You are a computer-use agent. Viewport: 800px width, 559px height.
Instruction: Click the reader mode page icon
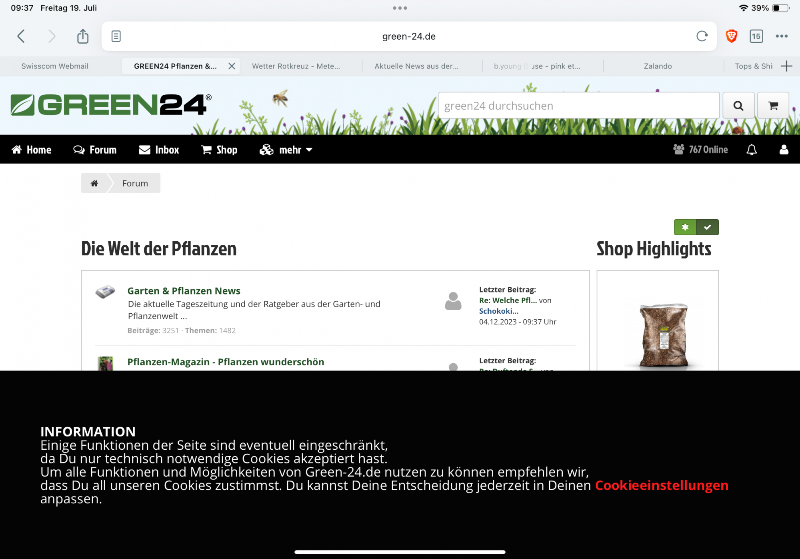point(116,36)
